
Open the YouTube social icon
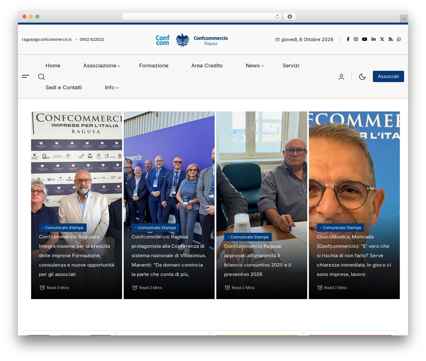[x=364, y=39]
